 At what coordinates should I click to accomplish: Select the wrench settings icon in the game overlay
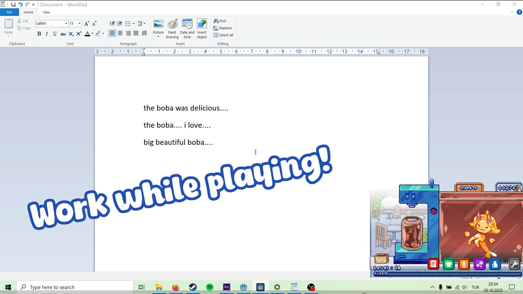[514, 264]
